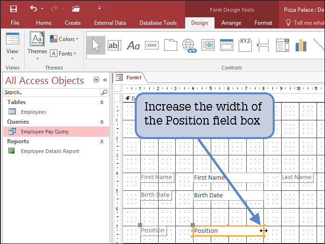Select the Button control

152,45
